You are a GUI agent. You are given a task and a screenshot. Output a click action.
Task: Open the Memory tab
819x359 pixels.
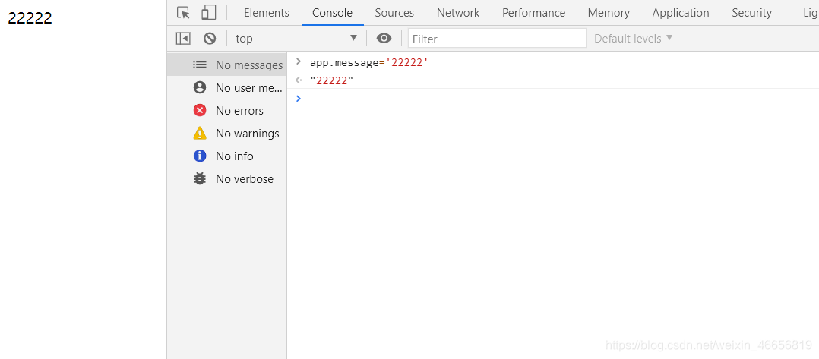tap(609, 12)
